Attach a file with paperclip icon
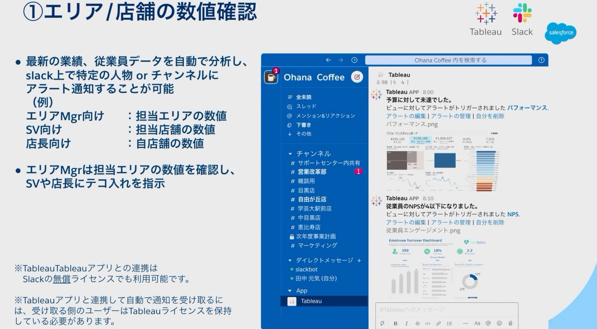 510,323
